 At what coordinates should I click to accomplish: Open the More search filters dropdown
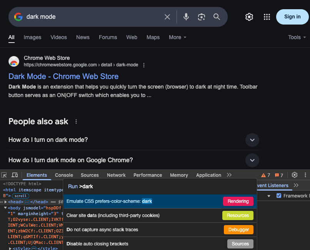[x=177, y=37]
